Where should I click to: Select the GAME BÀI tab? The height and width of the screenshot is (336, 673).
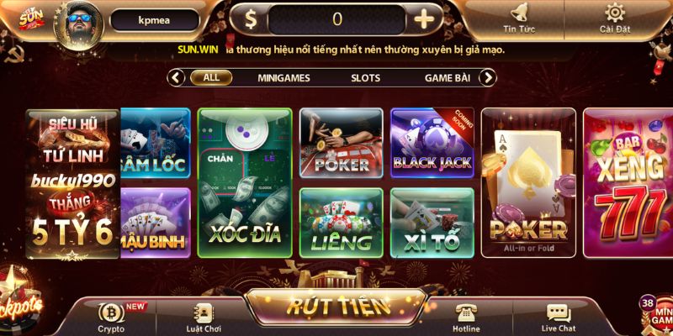448,78
